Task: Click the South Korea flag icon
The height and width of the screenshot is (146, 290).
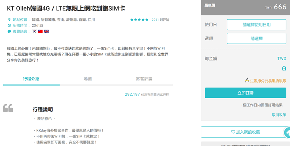Action: coord(34,32)
